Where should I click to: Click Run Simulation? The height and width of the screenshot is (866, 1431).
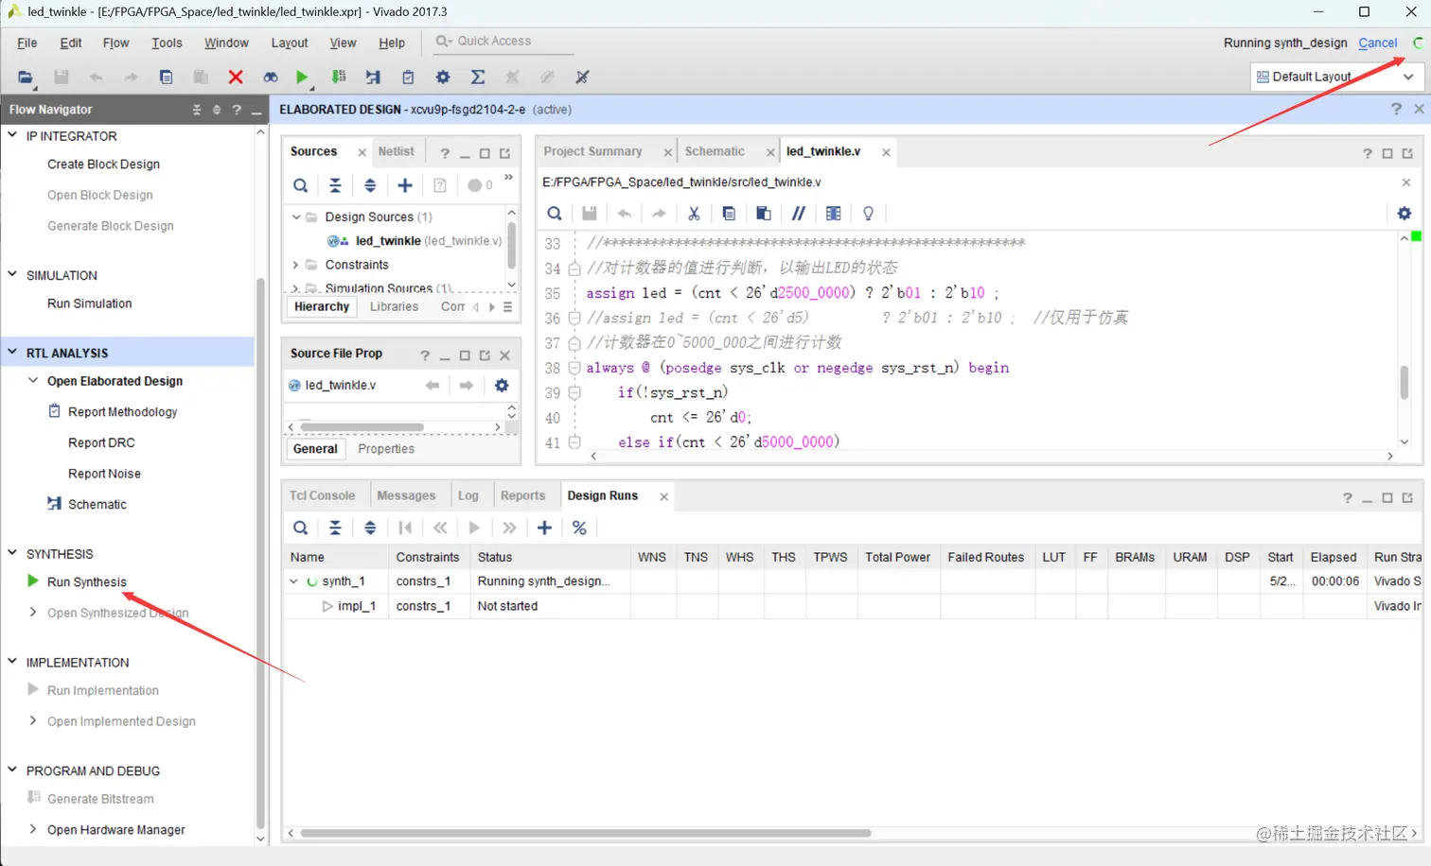89,303
